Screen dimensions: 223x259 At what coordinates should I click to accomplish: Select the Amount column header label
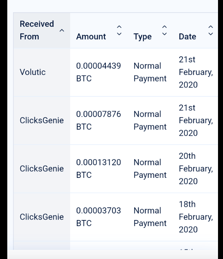(x=91, y=36)
